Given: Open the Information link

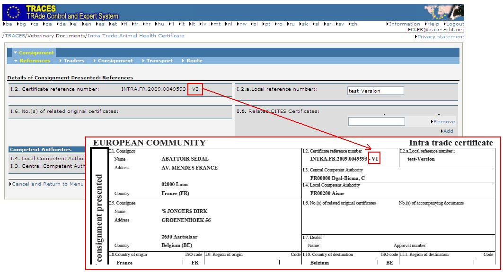Looking at the screenshot, I should coord(403,24).
